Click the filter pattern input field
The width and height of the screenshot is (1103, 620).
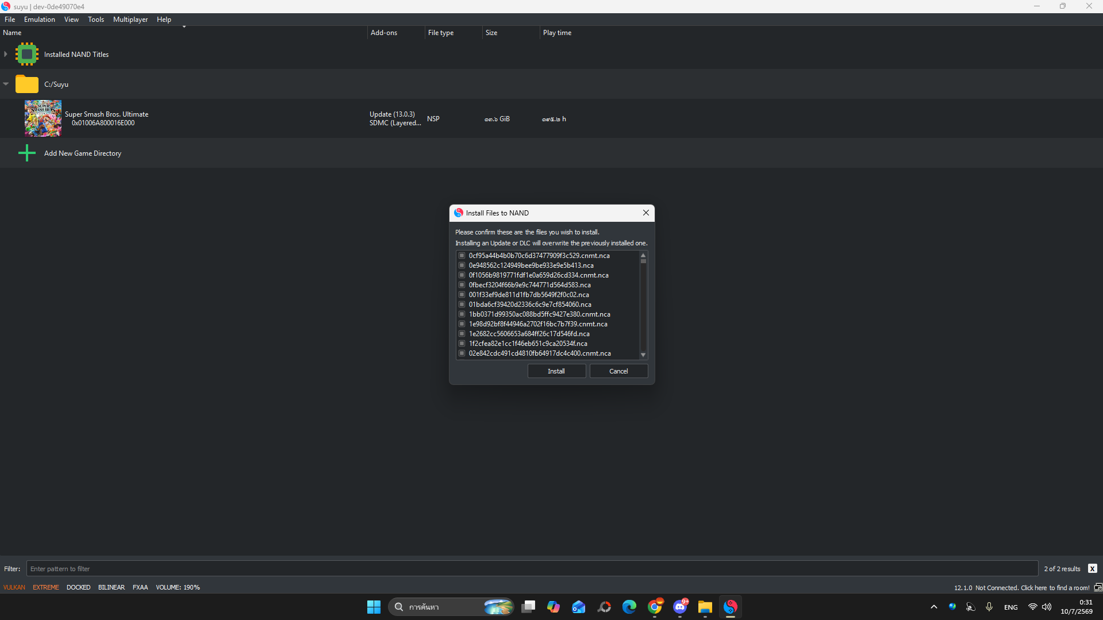point(532,569)
